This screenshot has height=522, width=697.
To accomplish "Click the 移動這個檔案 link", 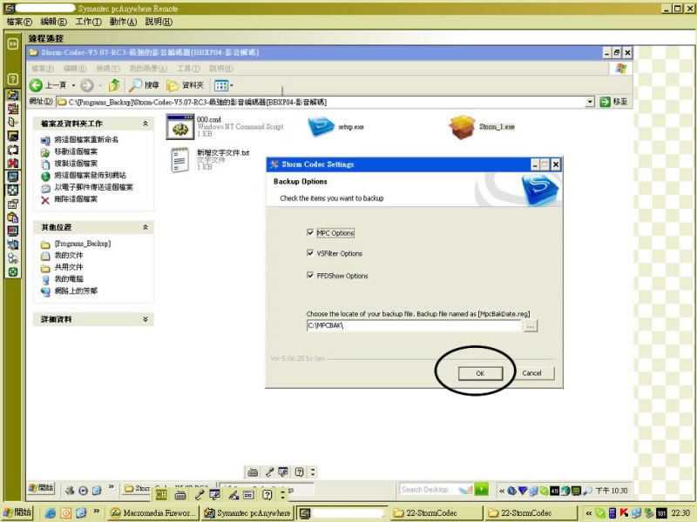I will [x=76, y=151].
